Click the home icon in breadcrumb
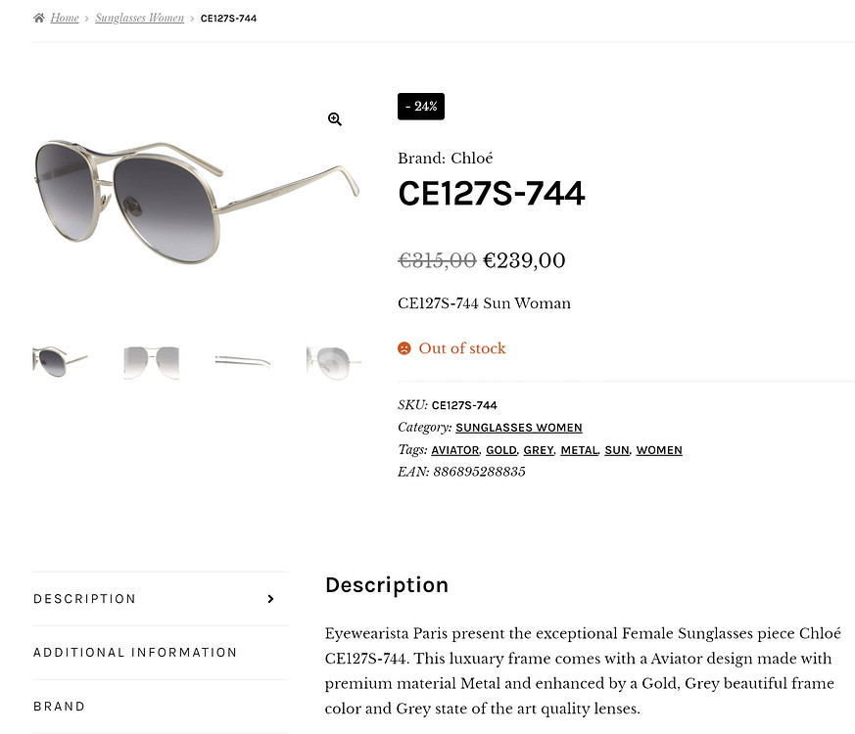This screenshot has width=855, height=734. pyautogui.click(x=38, y=18)
